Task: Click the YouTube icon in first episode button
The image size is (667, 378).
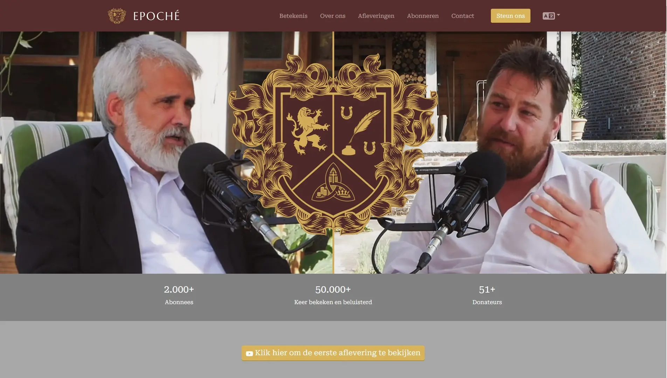Action: click(249, 353)
